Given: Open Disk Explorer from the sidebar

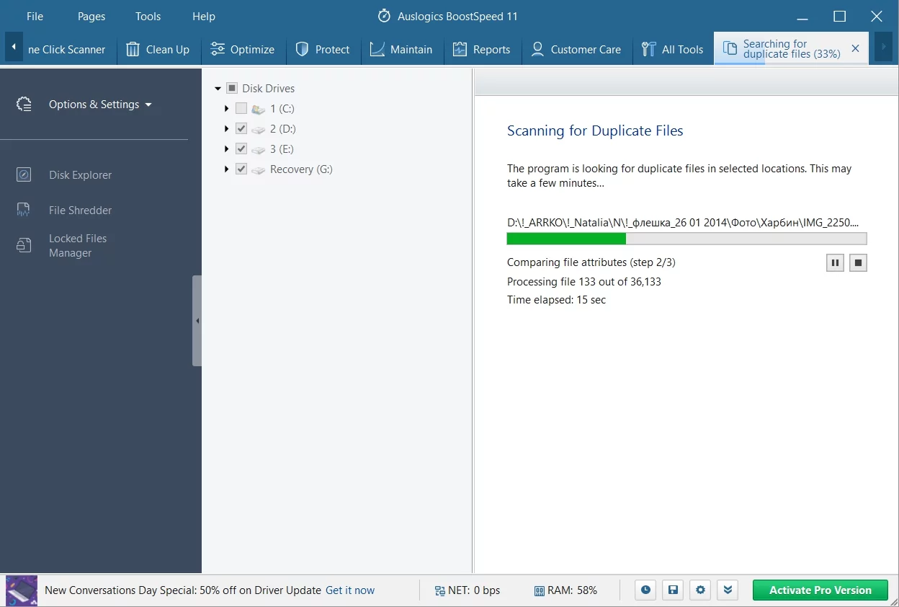Looking at the screenshot, I should (x=80, y=175).
